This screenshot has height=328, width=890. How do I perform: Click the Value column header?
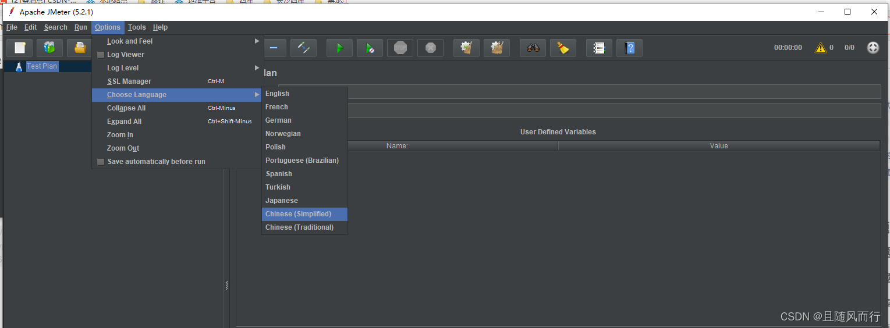[719, 146]
